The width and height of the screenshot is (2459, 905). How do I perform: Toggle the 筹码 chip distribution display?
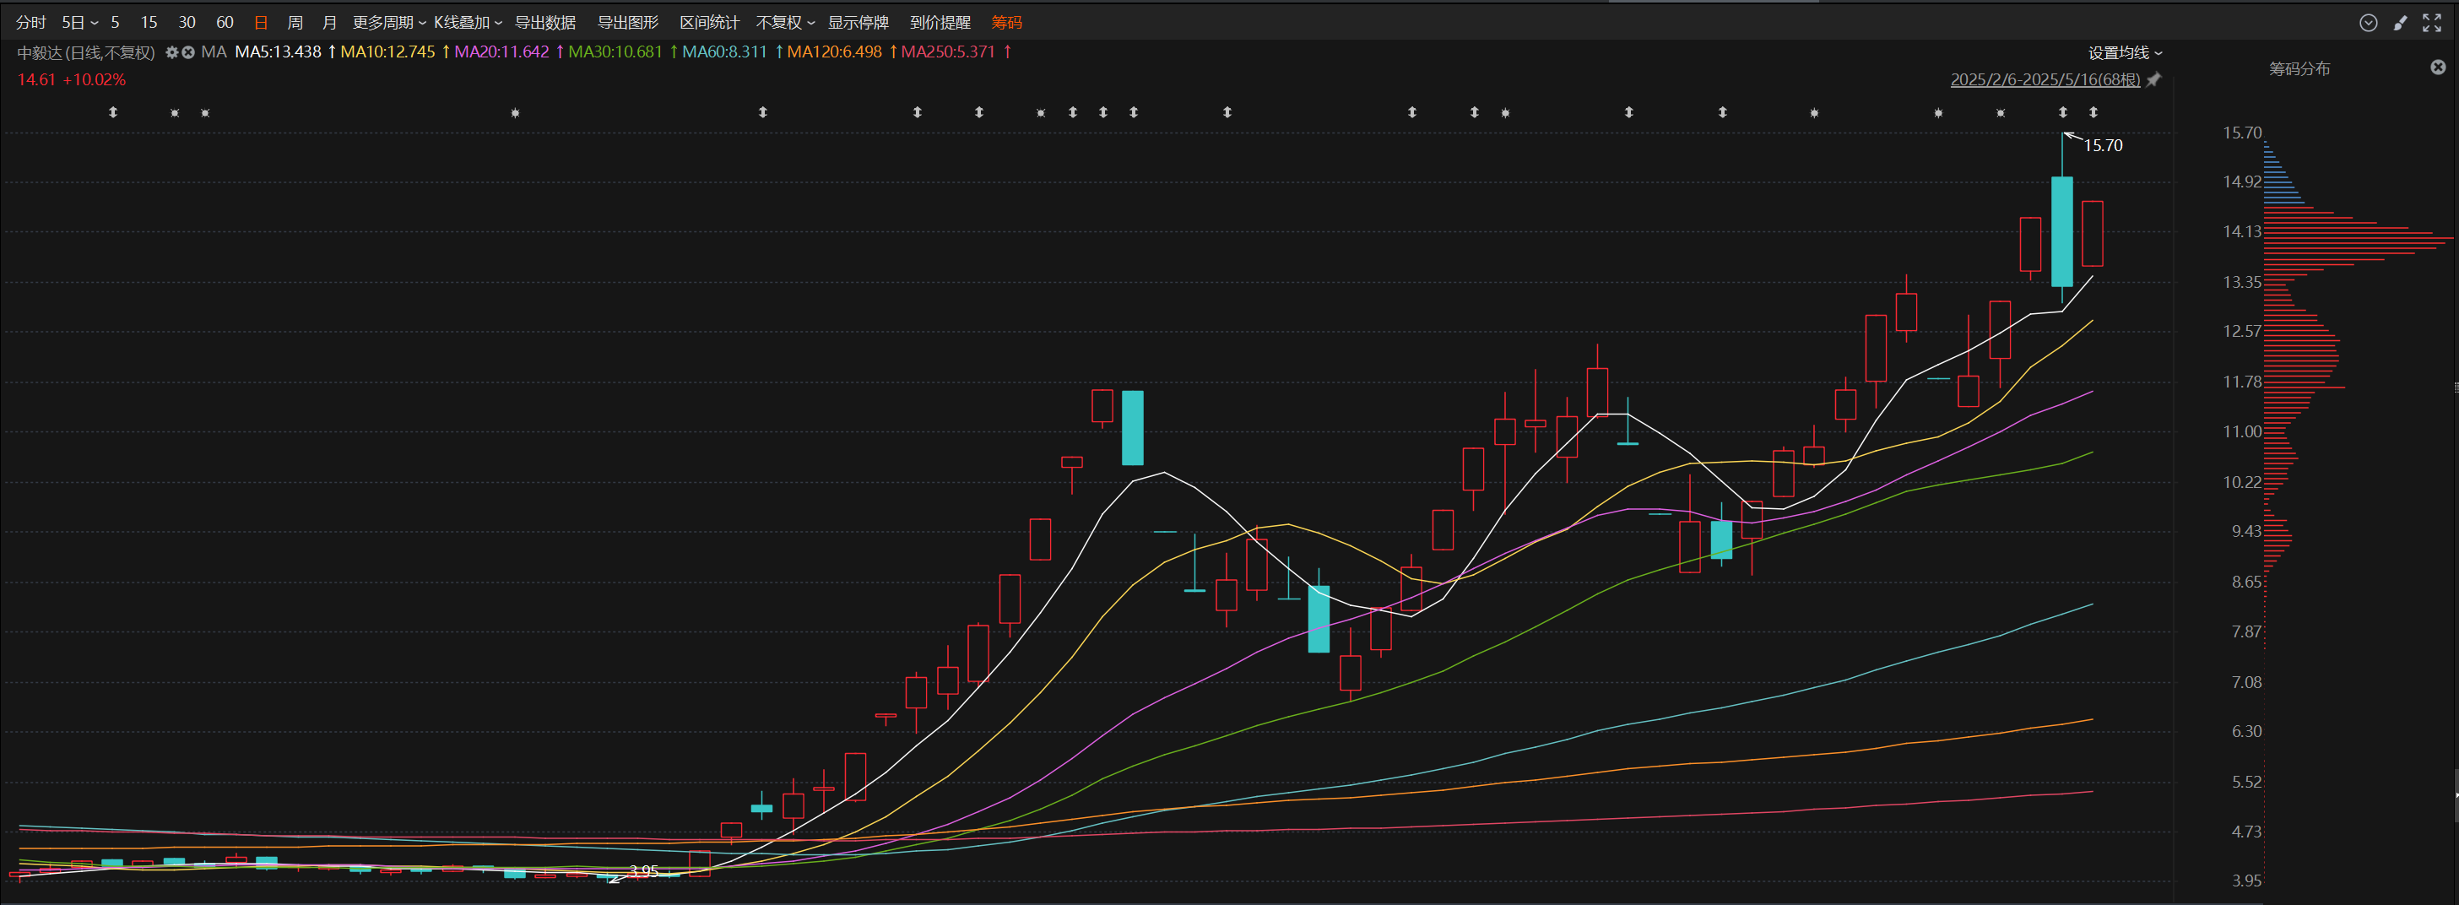coord(1006,22)
